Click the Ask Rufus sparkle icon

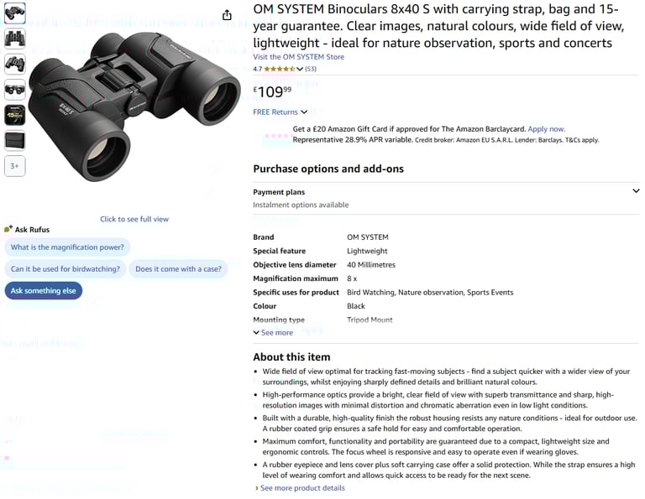[x=8, y=229]
